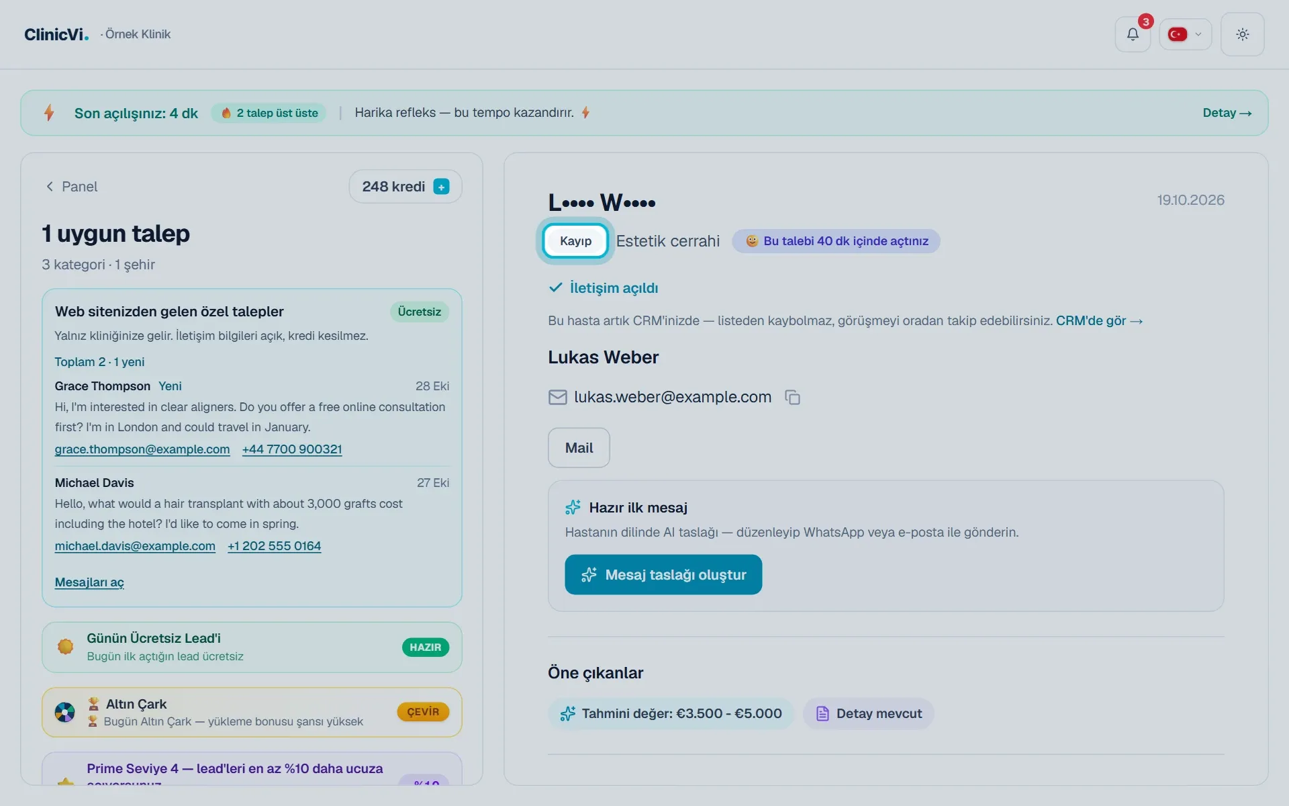The image size is (1289, 806).
Task: Click the Lukas Weber name
Action: 603,357
